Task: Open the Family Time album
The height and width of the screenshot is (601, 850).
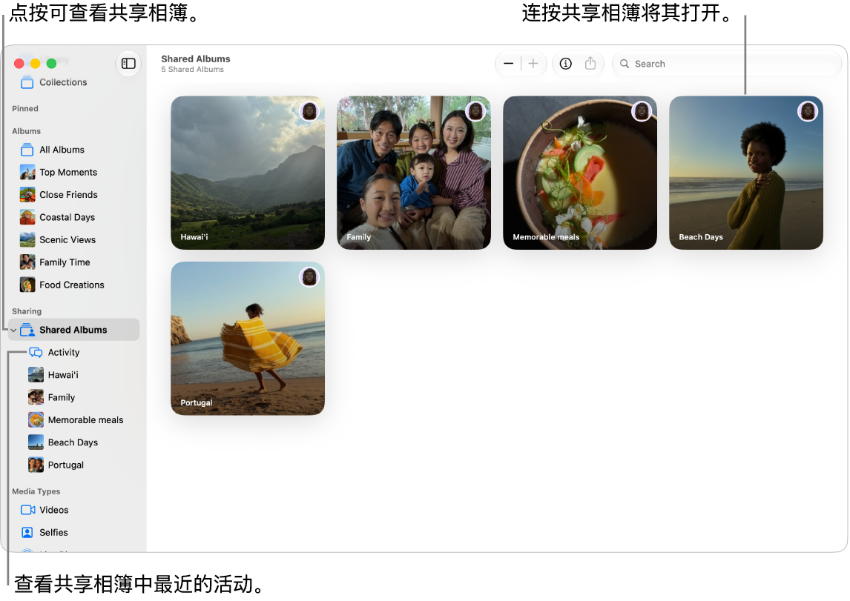Action: (x=73, y=262)
